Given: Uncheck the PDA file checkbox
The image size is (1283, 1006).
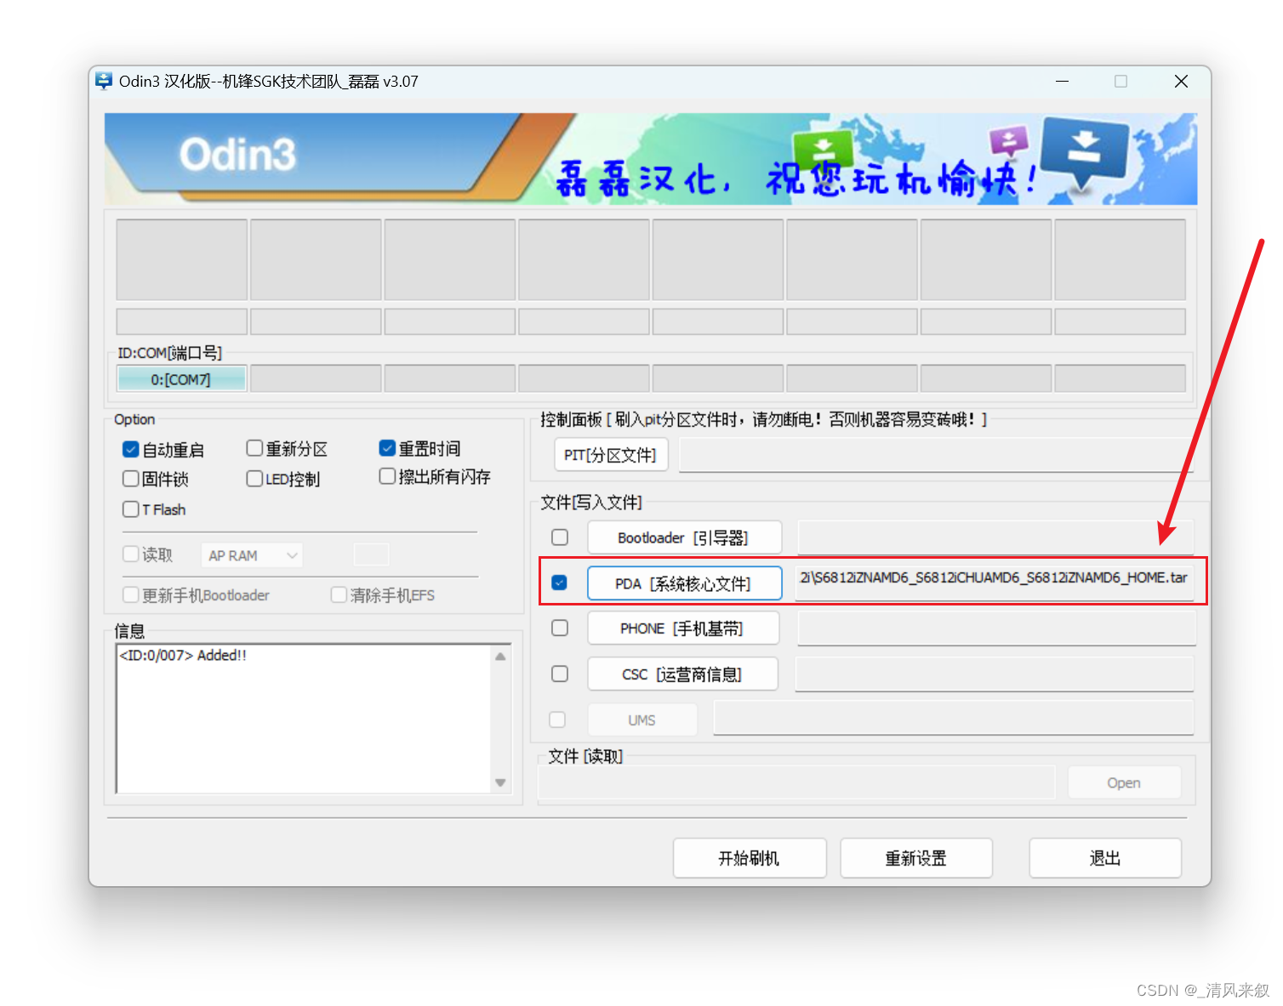Looking at the screenshot, I should tap(560, 583).
